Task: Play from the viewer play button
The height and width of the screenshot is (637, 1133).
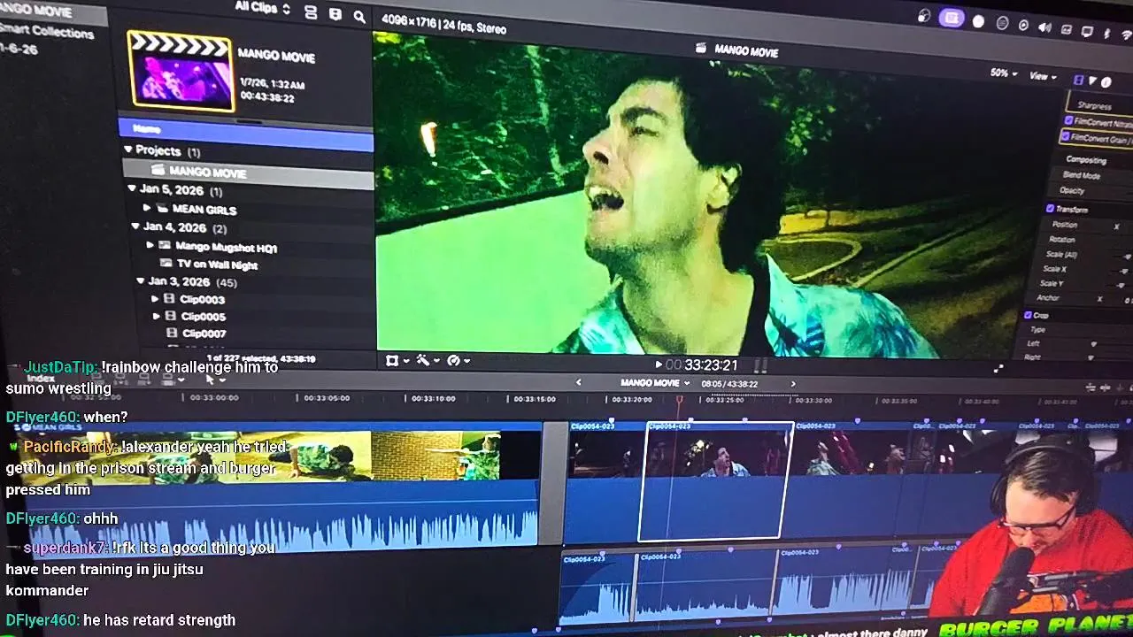Action: (658, 364)
